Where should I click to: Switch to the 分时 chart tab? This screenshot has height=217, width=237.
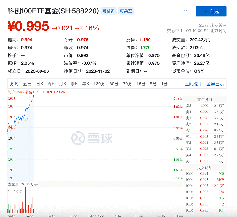[14, 84]
